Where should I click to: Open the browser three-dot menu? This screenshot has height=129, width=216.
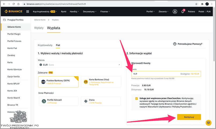tap(212, 4)
